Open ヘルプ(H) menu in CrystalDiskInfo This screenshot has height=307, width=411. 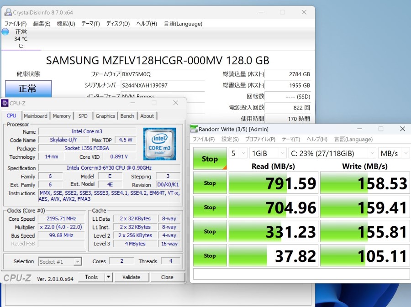pyautogui.click(x=147, y=24)
